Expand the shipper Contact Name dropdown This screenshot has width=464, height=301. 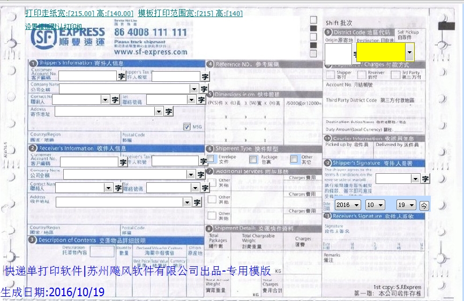pos(105,100)
